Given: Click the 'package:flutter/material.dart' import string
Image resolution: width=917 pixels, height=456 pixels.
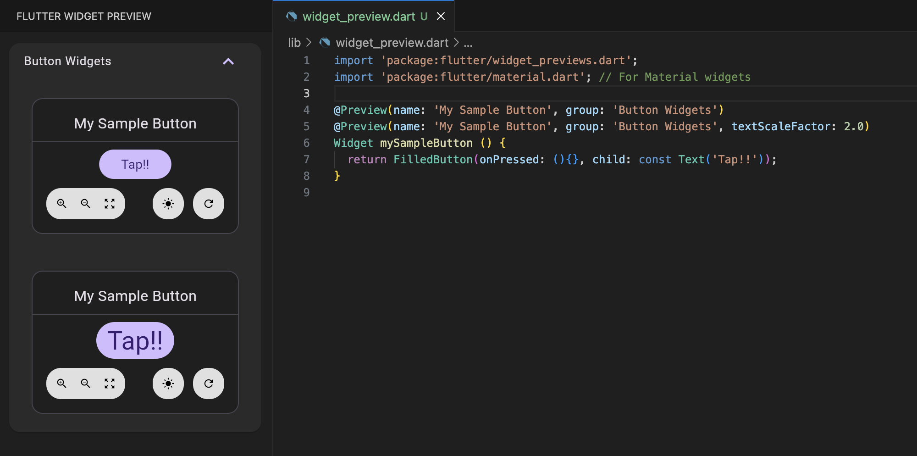Looking at the screenshot, I should pos(483,77).
